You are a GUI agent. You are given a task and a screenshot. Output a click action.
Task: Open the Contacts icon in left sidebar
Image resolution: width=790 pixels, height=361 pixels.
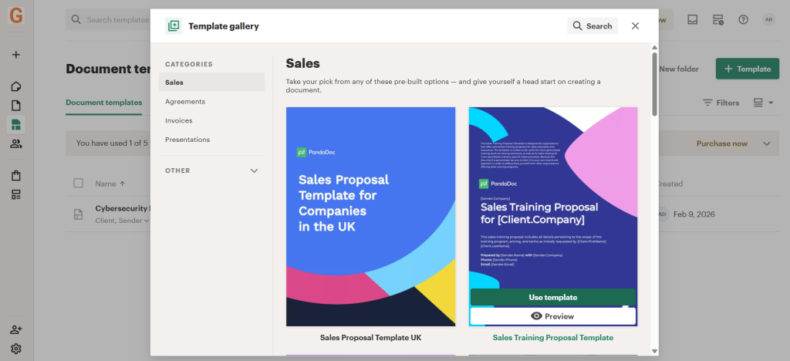(x=16, y=143)
